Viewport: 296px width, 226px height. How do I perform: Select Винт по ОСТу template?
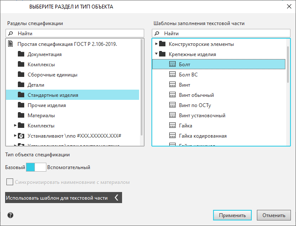[x=195, y=105]
